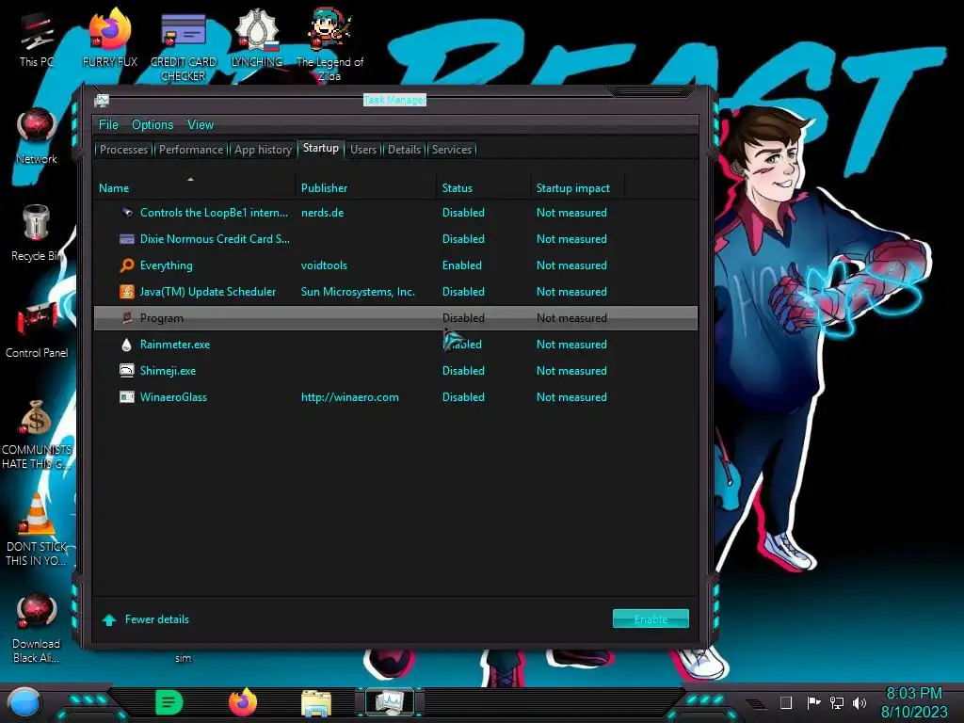The image size is (964, 723).
Task: Open the Network desktop icon
Action: click(x=37, y=137)
